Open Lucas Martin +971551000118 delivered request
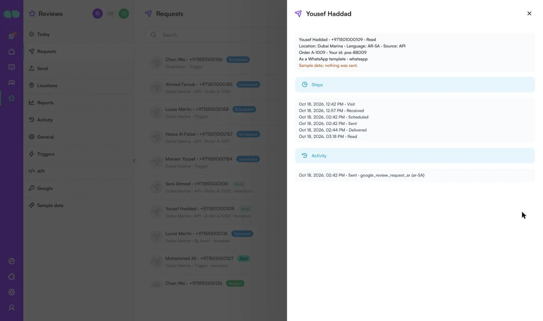The width and height of the screenshot is (543, 321). click(217, 237)
